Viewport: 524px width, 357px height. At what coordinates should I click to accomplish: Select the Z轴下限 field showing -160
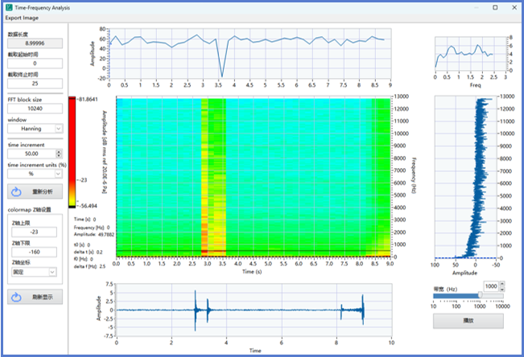click(35, 252)
